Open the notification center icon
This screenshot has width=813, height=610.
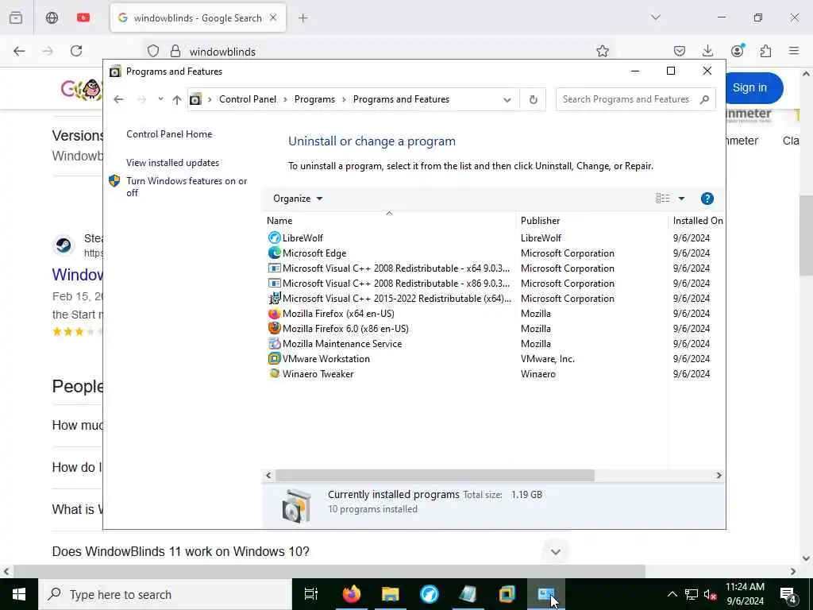coord(788,594)
